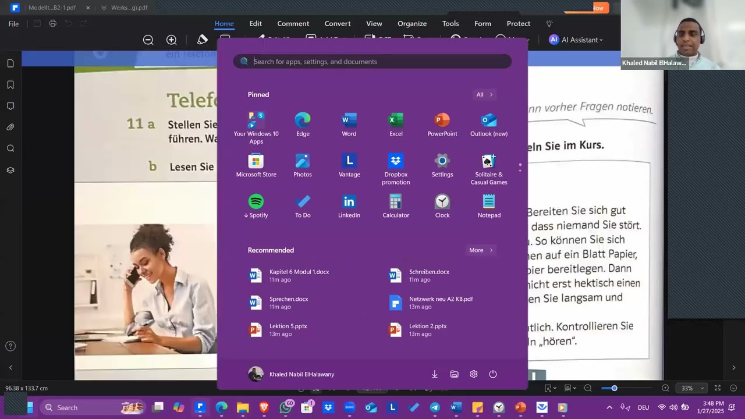Image resolution: width=745 pixels, height=419 pixels.
Task: Open the search panel in PDF sidebar
Action: click(x=10, y=148)
